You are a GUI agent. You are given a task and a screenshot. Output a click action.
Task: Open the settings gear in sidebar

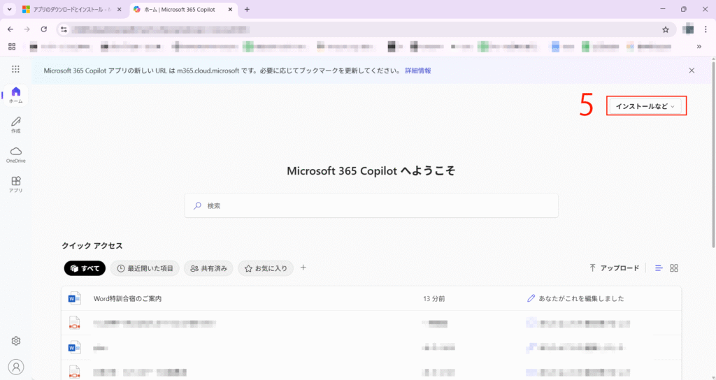[x=16, y=341]
